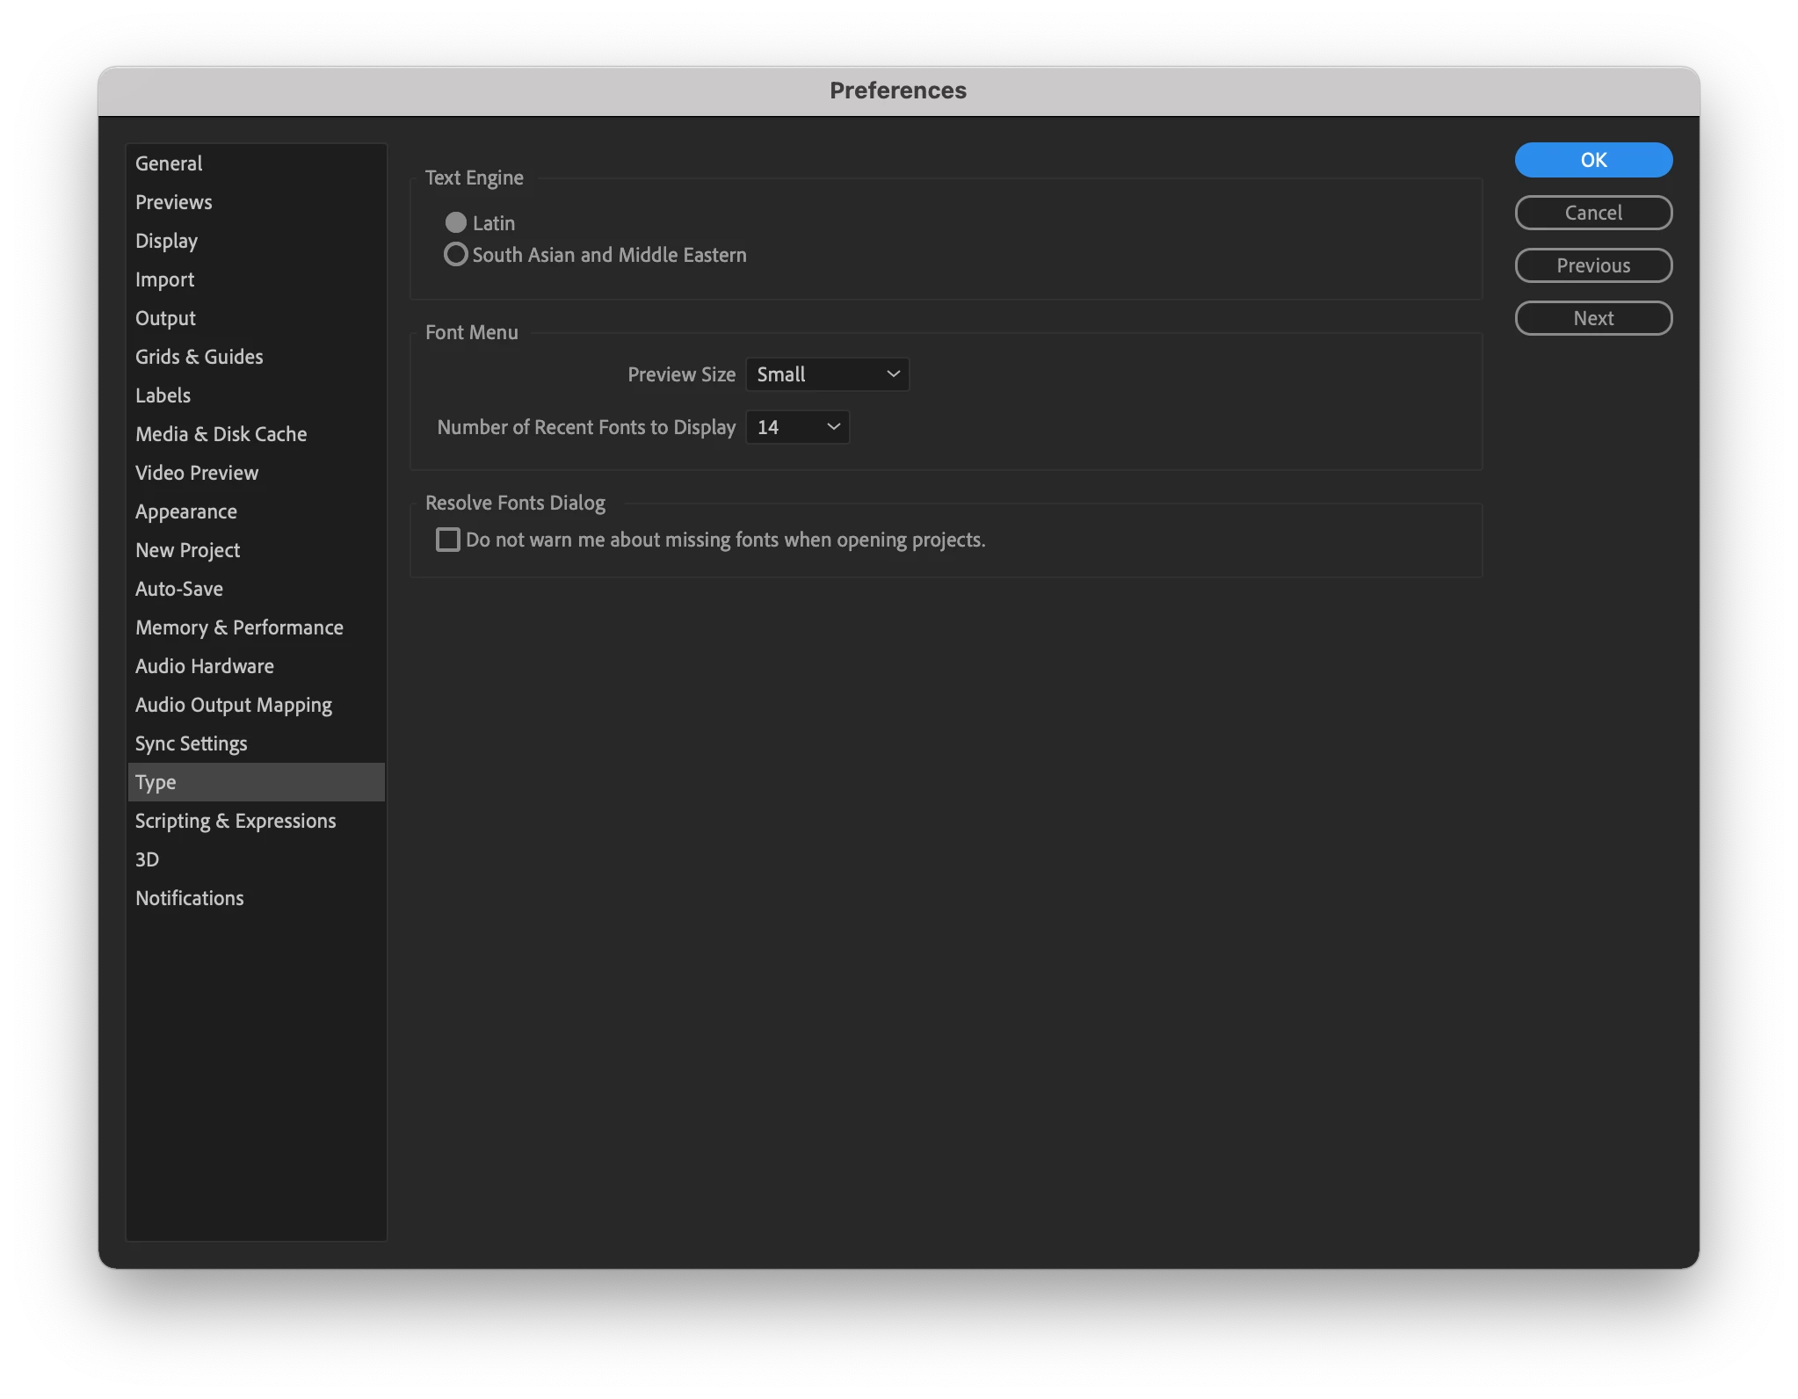
Task: Click the OK button
Action: (x=1592, y=160)
